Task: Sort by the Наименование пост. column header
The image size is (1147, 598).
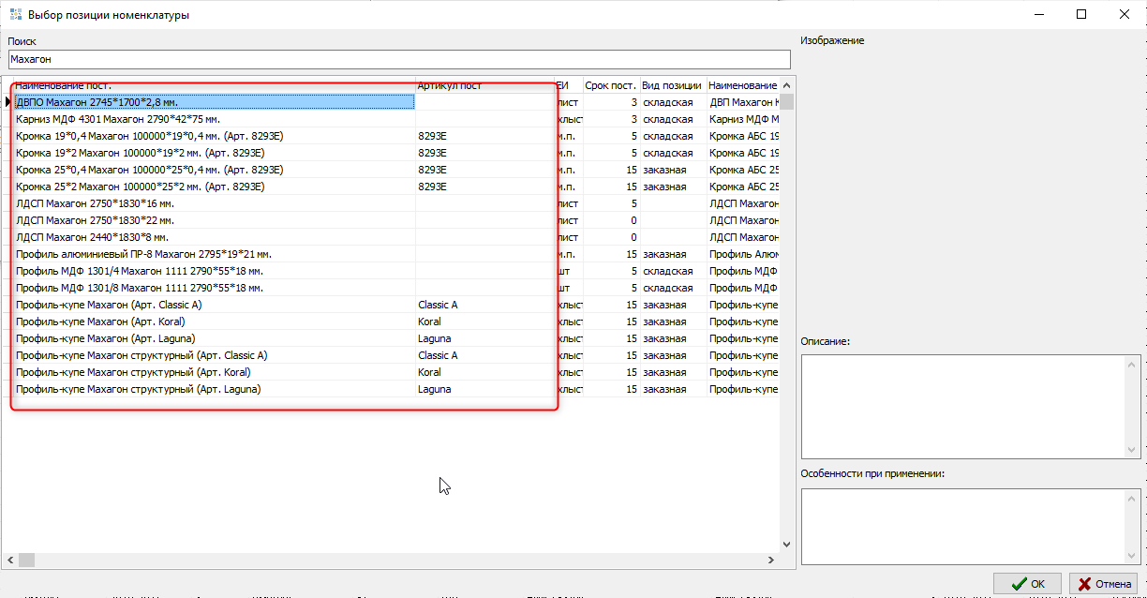Action: pyautogui.click(x=214, y=85)
